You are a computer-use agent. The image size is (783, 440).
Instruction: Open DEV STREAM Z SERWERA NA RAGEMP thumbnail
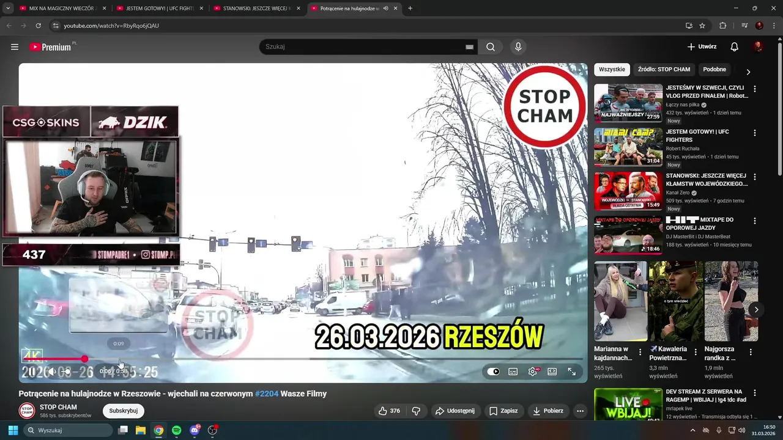(x=628, y=405)
